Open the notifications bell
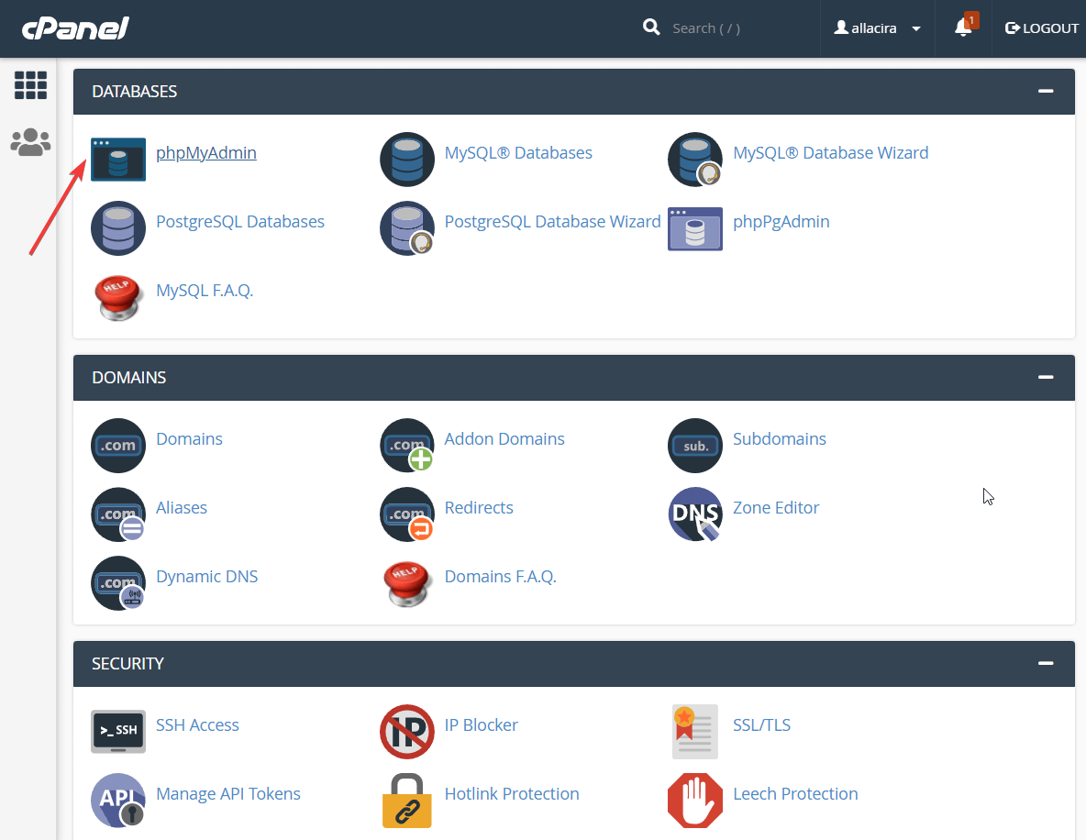 point(964,27)
